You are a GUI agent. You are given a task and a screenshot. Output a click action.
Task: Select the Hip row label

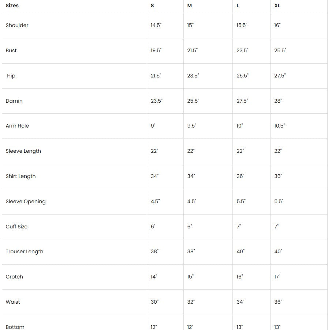(x=11, y=76)
